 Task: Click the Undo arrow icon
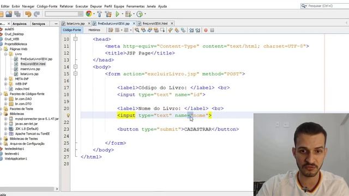pos(28,14)
